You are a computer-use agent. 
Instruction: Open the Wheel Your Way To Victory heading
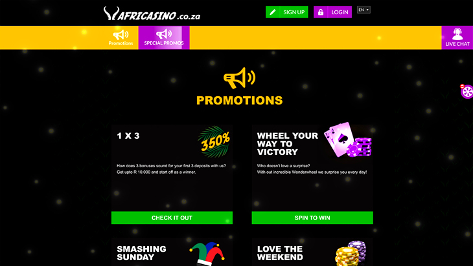[x=288, y=144]
